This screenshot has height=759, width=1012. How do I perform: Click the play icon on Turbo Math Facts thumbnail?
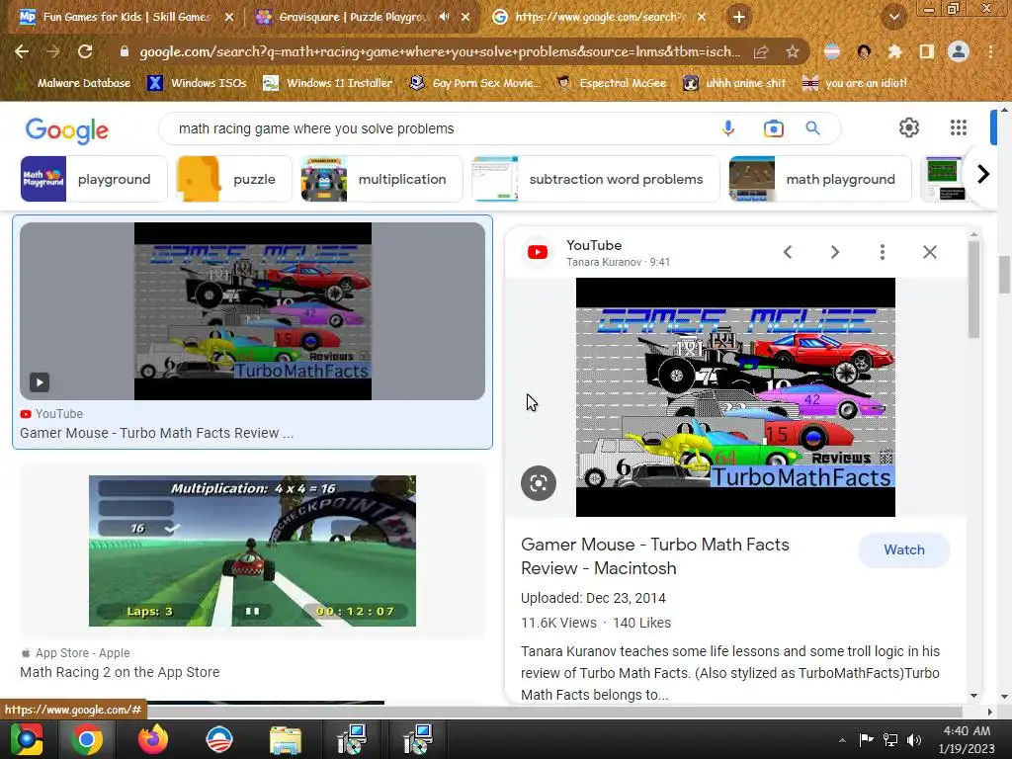click(x=40, y=382)
